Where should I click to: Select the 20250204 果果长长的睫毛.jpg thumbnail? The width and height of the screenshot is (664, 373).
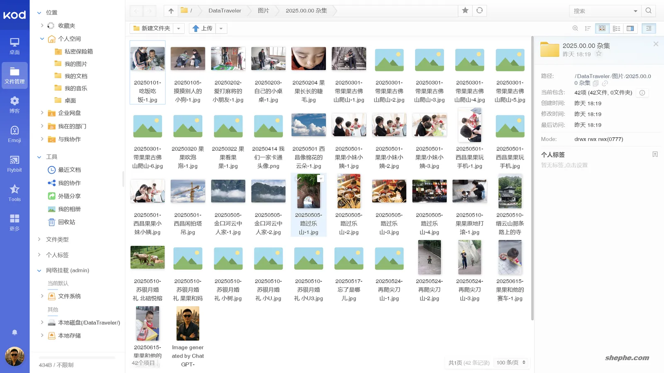(308, 59)
